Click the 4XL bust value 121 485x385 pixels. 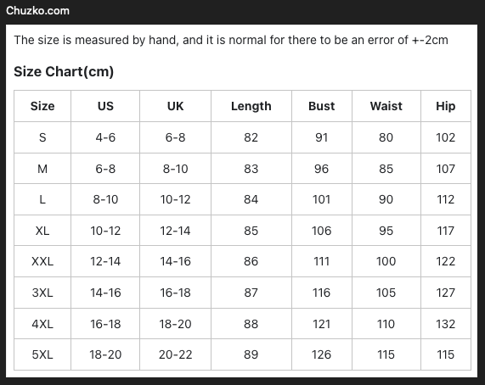pos(322,324)
